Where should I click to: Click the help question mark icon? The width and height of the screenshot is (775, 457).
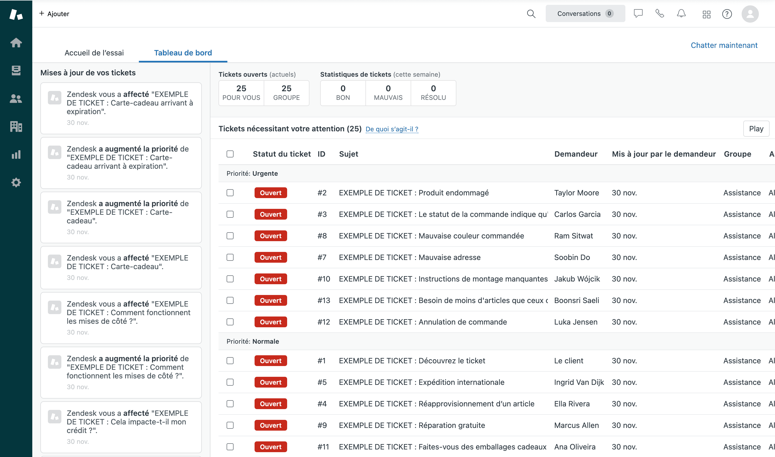pyautogui.click(x=727, y=14)
